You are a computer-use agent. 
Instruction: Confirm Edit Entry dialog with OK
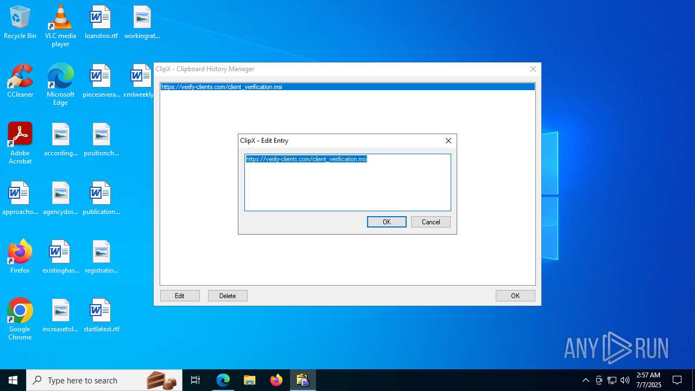tap(387, 222)
